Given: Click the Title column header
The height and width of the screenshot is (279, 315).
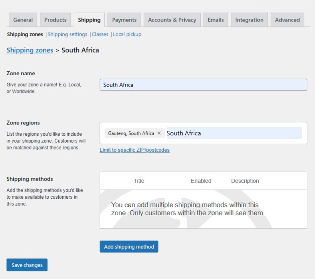Looking at the screenshot, I should point(139,181).
